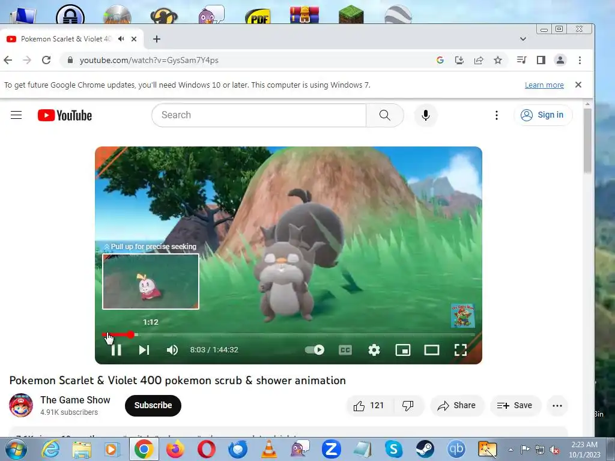Viewport: 615px width, 461px height.
Task: Subscribe to The Game Show
Action: [153, 405]
